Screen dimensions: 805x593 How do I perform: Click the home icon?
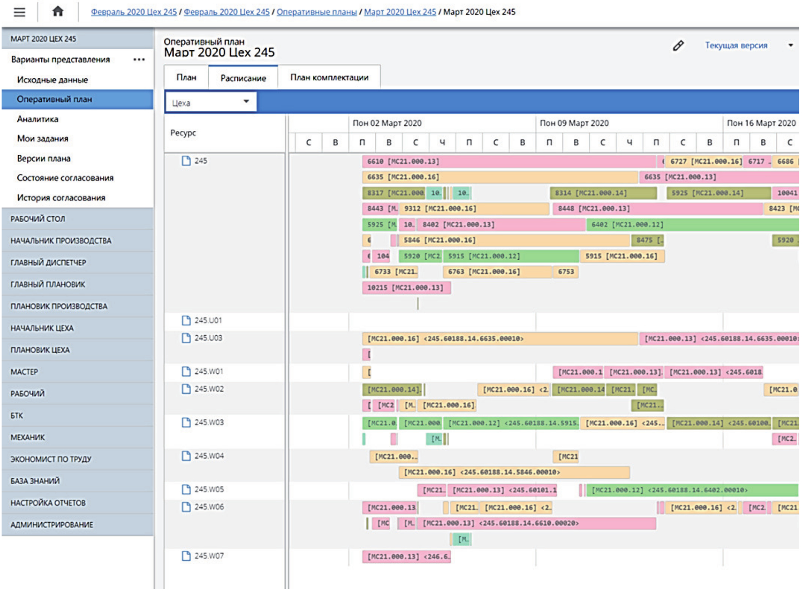[x=58, y=11]
